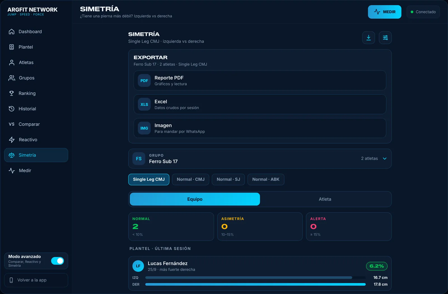Select the Normal · ABK tab
The height and width of the screenshot is (294, 448).
(x=266, y=179)
